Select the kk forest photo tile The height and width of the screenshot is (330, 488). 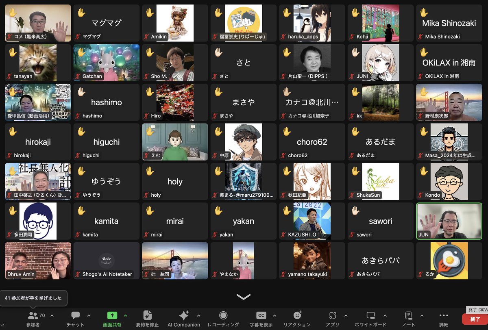click(x=381, y=102)
